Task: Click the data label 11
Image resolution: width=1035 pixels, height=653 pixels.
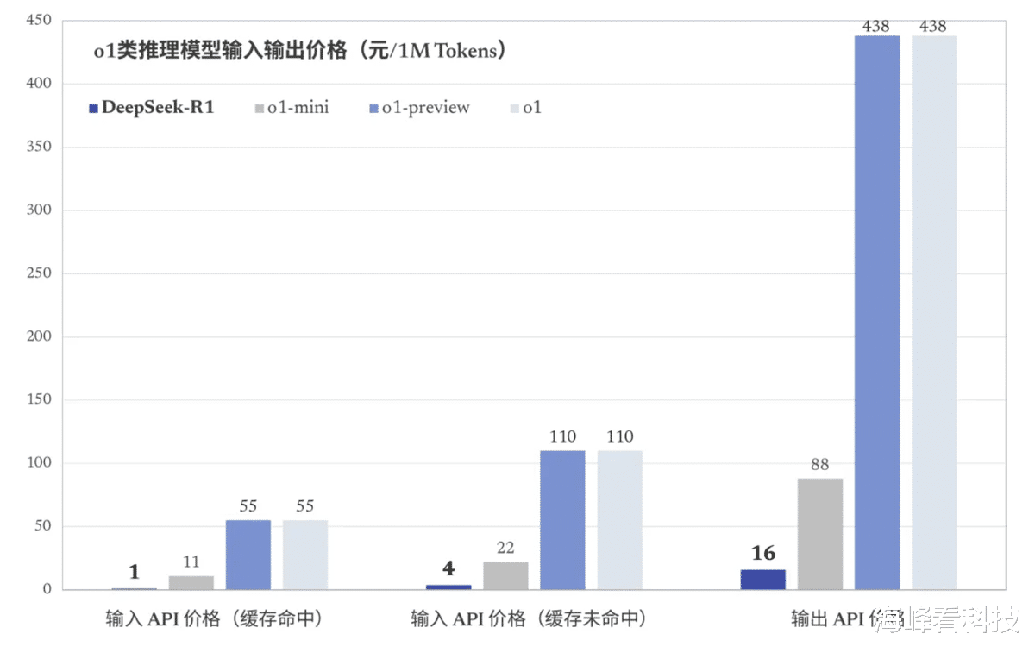Action: 191,562
